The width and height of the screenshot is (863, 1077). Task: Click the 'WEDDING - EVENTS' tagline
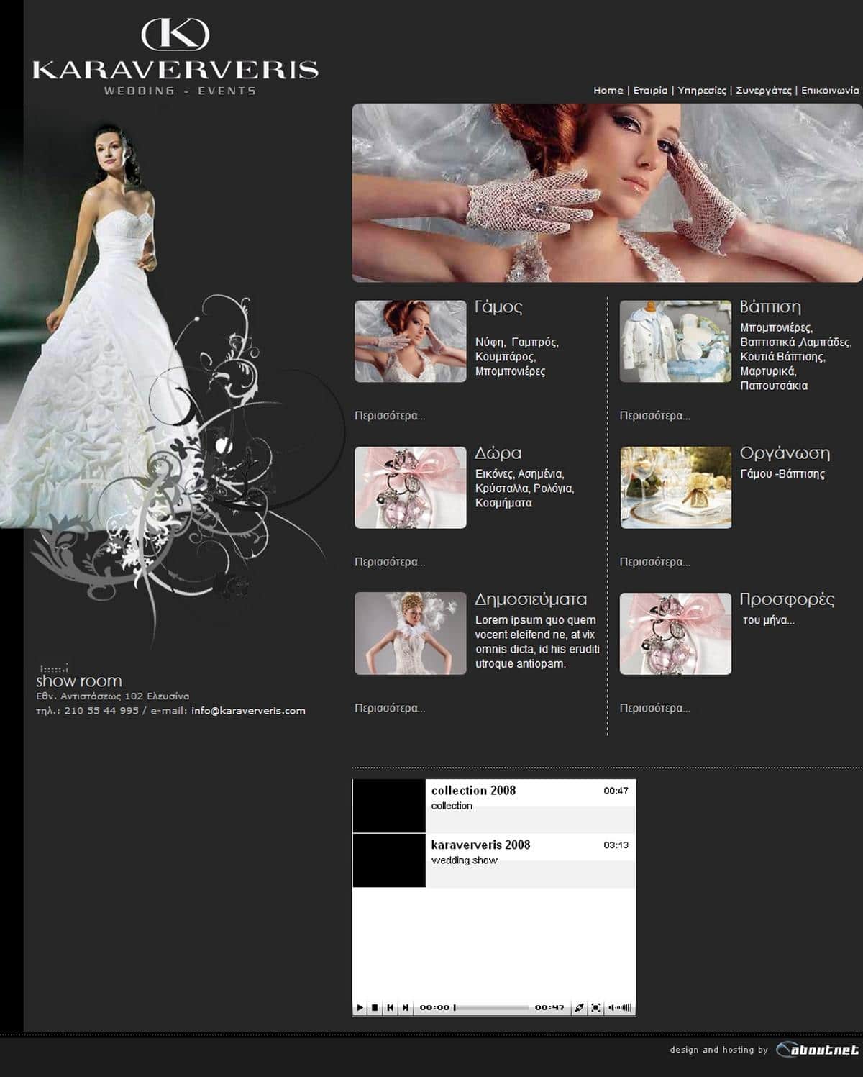(180, 91)
